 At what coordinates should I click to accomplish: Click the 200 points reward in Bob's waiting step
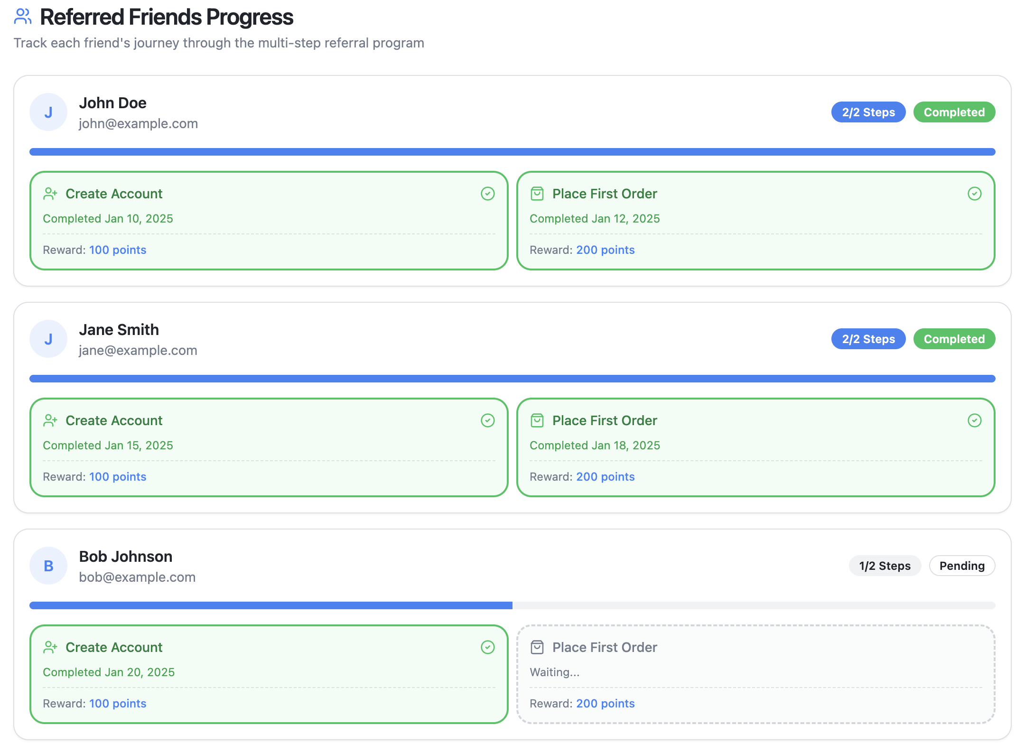tap(605, 703)
